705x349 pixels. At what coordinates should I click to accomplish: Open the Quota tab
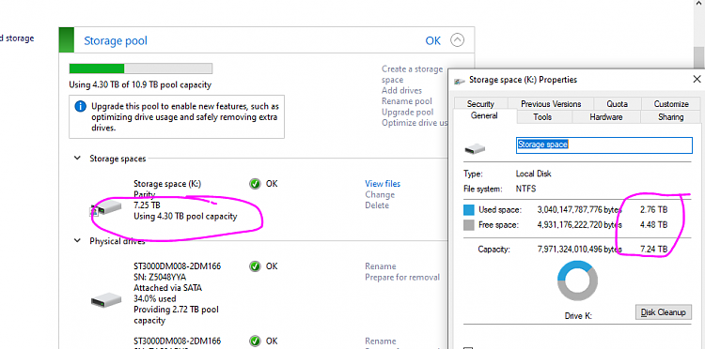(x=617, y=103)
